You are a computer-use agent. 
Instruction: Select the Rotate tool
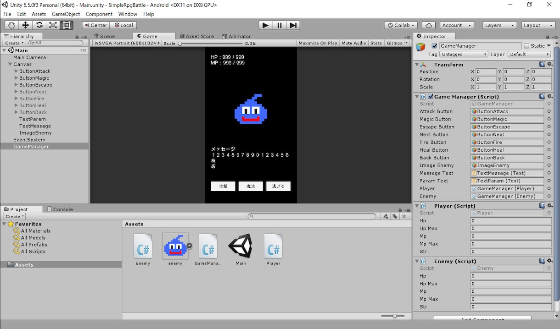click(39, 25)
